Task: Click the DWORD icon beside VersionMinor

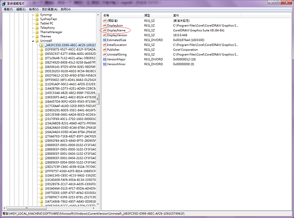Action: (x=105, y=64)
